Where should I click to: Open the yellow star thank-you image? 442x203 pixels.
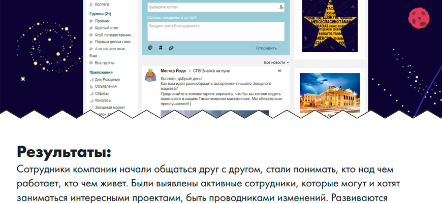point(330,25)
